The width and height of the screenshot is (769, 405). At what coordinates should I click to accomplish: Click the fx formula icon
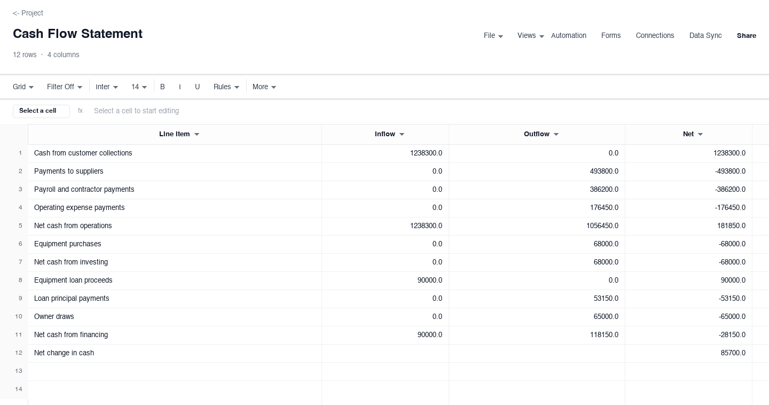tap(80, 111)
